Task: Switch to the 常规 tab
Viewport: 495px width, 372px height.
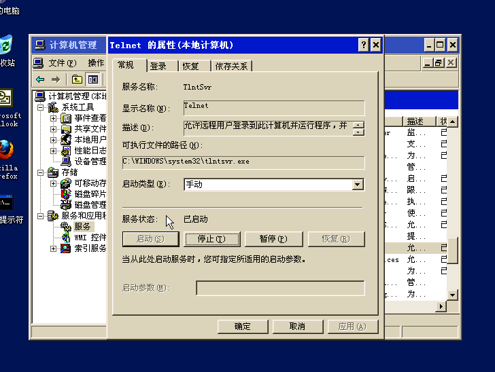Action: pos(129,65)
